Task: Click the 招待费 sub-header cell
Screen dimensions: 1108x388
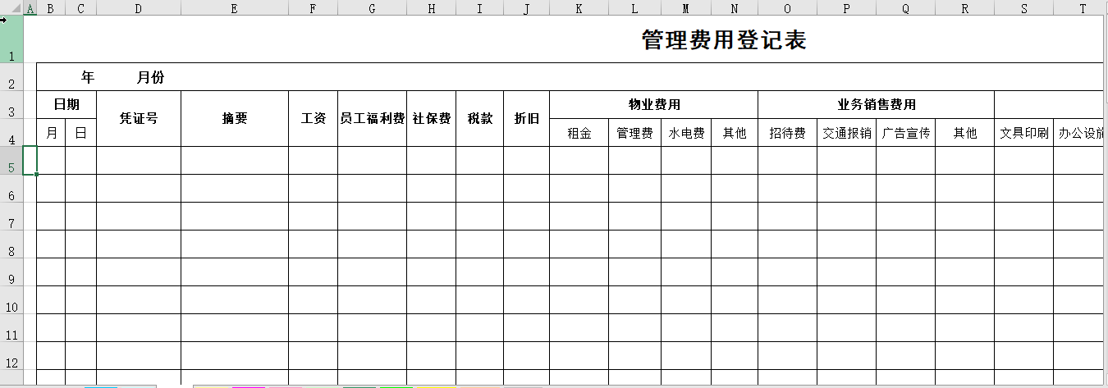Action: [786, 133]
